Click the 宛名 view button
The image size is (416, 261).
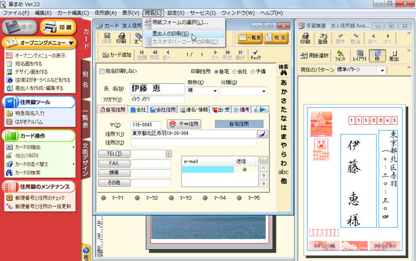276,38
